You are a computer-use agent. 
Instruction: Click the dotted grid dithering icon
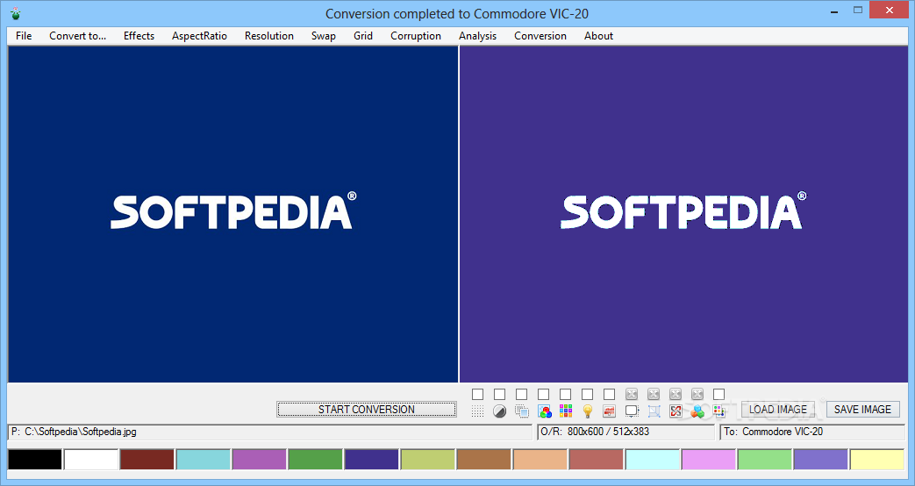(x=477, y=411)
